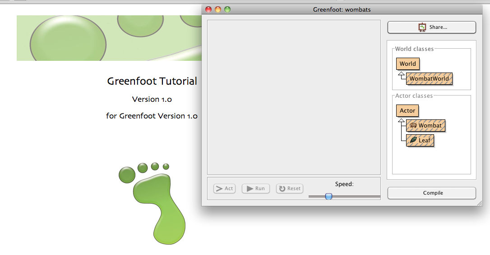
Task: Click the play triangle icon on Run
Action: pos(250,188)
